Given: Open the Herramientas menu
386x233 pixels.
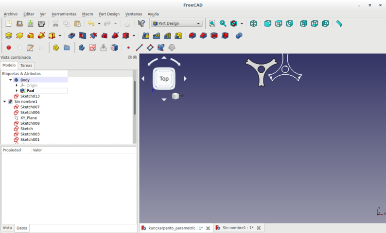Looking at the screenshot, I should pyautogui.click(x=64, y=14).
